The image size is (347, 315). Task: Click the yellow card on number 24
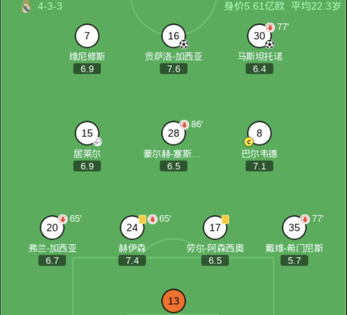pos(142,219)
